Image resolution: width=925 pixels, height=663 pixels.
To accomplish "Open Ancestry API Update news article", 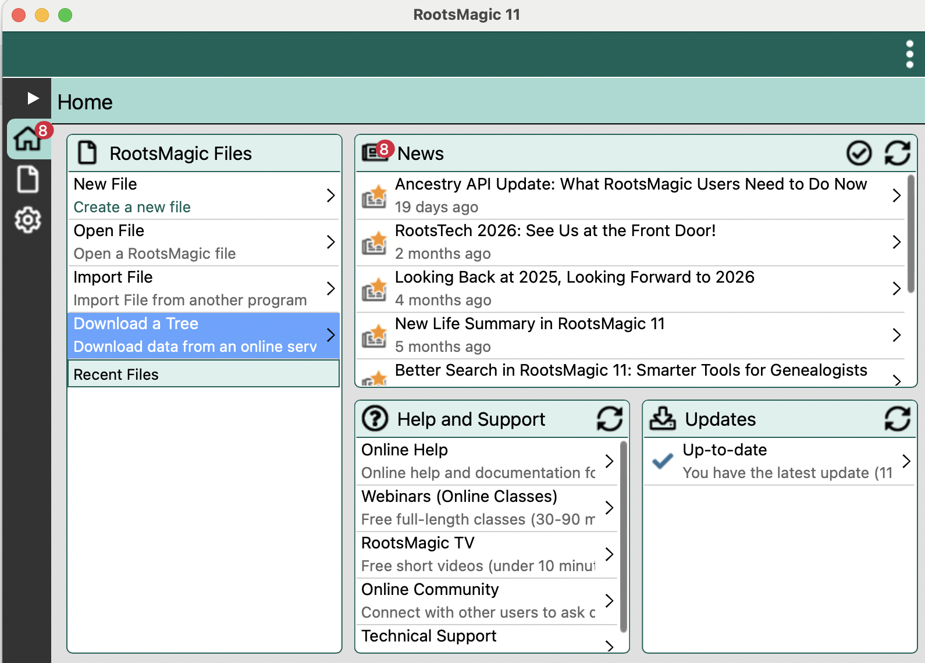I will (631, 195).
